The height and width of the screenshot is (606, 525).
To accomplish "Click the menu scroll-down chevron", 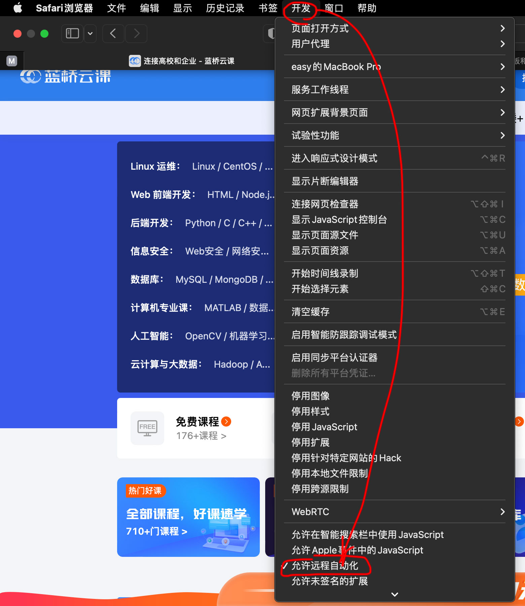I will [x=395, y=595].
